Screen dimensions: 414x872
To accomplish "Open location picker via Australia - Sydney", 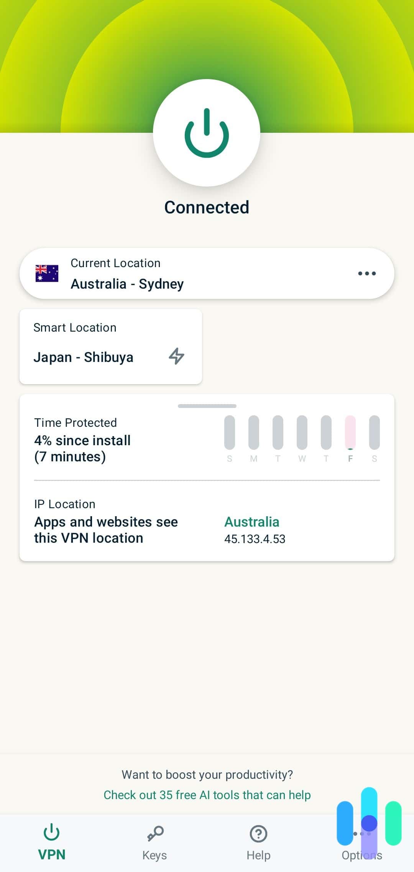I will pos(128,284).
